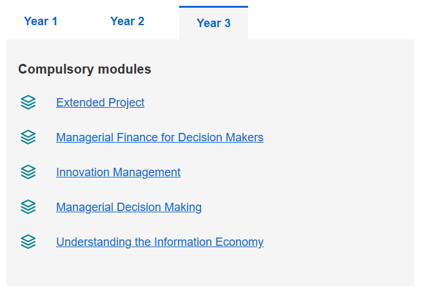Open the Managerial Decision Making module
Image resolution: width=426 pixels, height=293 pixels.
point(129,207)
